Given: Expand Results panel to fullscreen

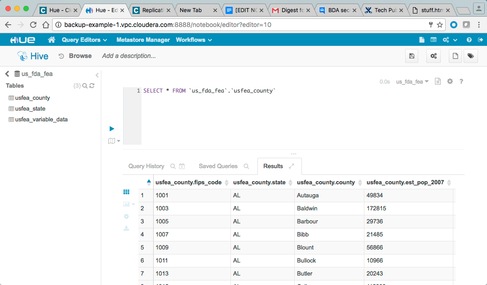Looking at the screenshot, I should point(292,166).
